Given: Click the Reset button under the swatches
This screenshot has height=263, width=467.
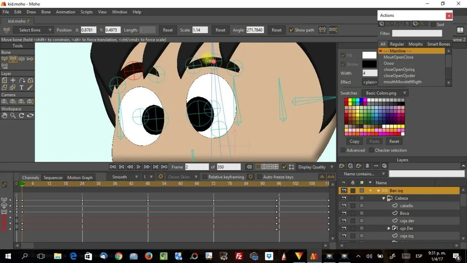Looking at the screenshot, I should click(394, 141).
